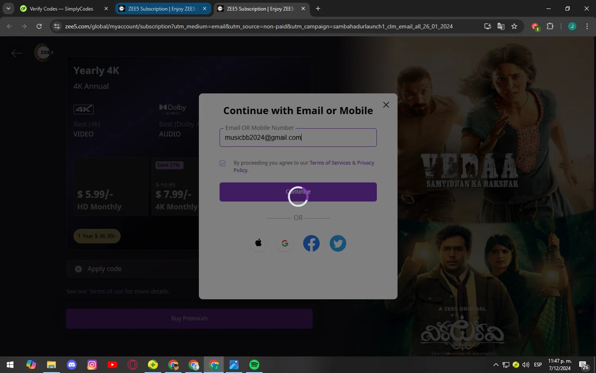Open Opera browser from taskbar
The width and height of the screenshot is (596, 373).
coord(133,365)
